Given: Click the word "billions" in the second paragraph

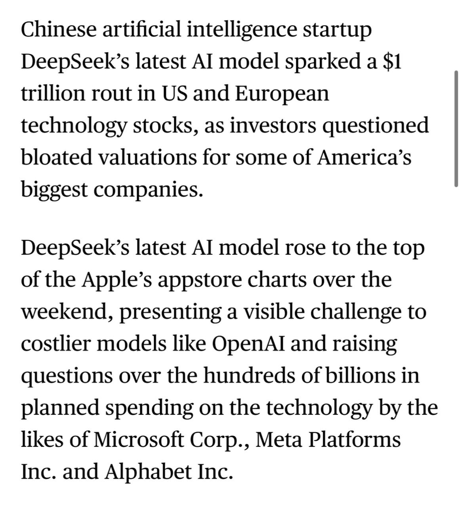Looking at the screenshot, I should [360, 375].
